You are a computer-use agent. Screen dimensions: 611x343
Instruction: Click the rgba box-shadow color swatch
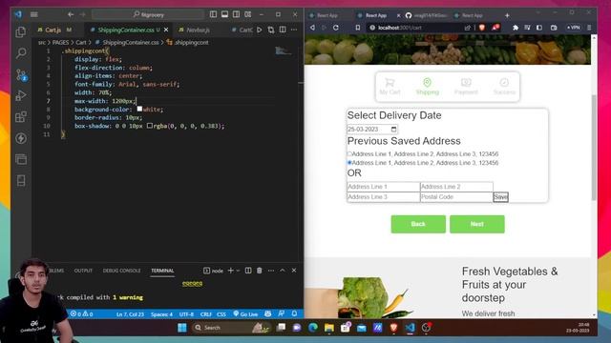[x=150, y=126]
